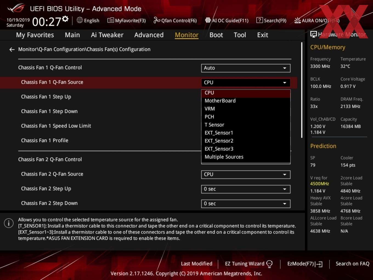This screenshot has height=280, width=373.
Task: Toggle the AURA ON/OFF light icon
Action: (x=297, y=20)
